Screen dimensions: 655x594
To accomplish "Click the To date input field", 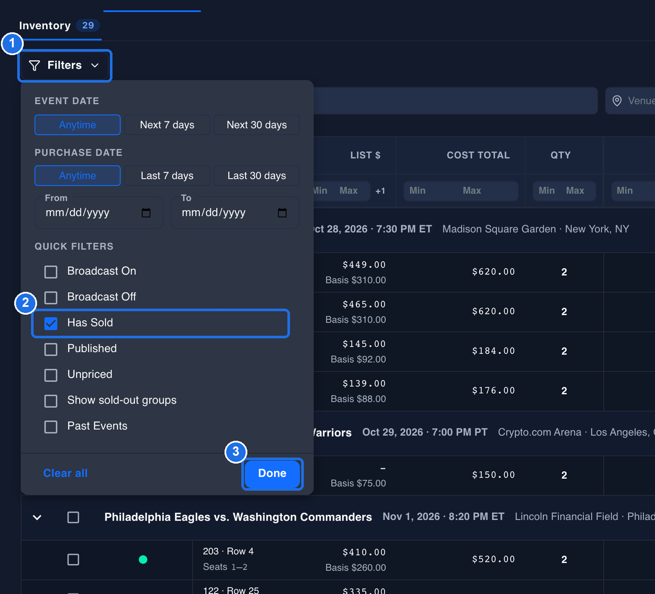I will click(235, 212).
